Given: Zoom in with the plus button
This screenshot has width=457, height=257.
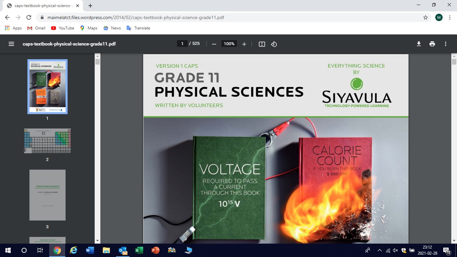Looking at the screenshot, I should pos(244,44).
